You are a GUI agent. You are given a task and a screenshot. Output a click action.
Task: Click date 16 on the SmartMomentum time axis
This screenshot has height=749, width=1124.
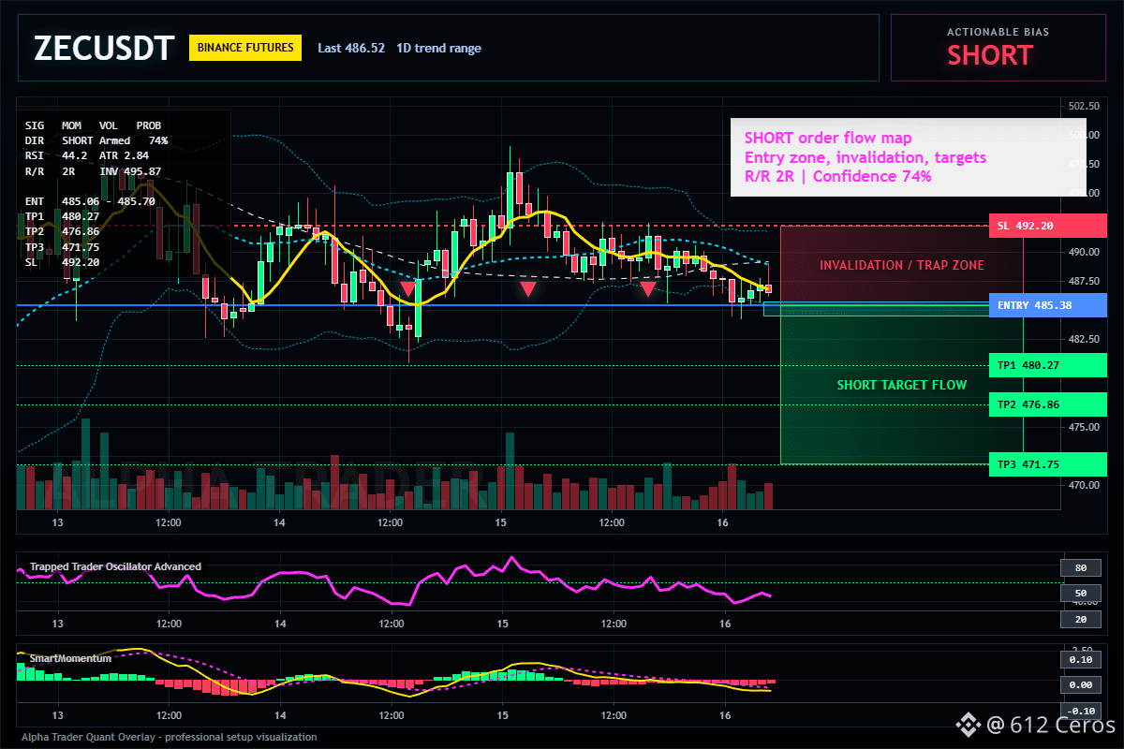coord(724,715)
